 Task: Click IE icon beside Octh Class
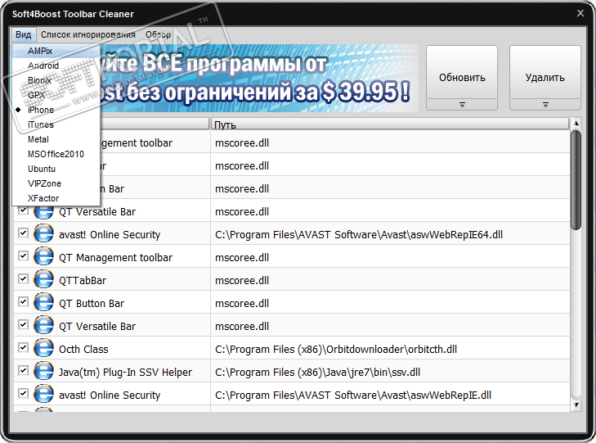point(43,348)
